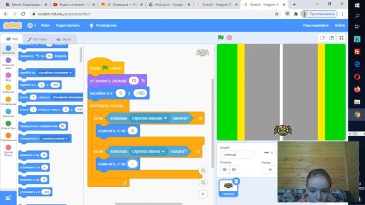This screenshot has height=205, width=365.
Task: Click the green flag to run project
Action: pos(221,38)
